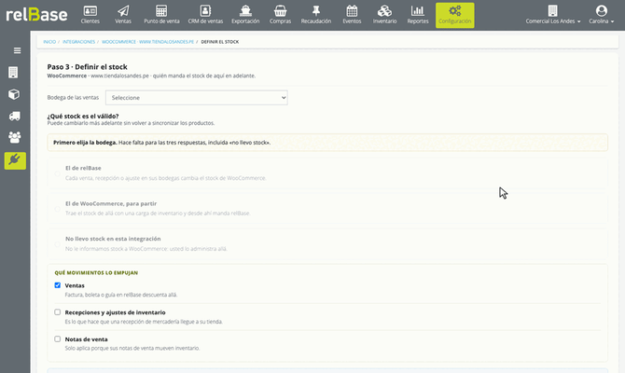Viewport: 625px width, 373px height.
Task: Toggle the sidebar hamburger menu
Action: (x=17, y=50)
